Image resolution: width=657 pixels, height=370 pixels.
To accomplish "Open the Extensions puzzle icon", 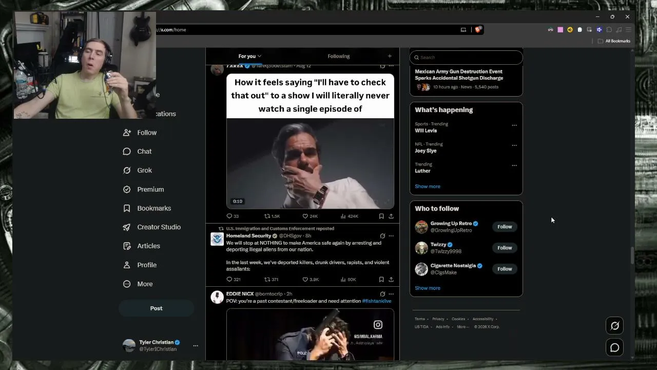I will click(x=609, y=30).
